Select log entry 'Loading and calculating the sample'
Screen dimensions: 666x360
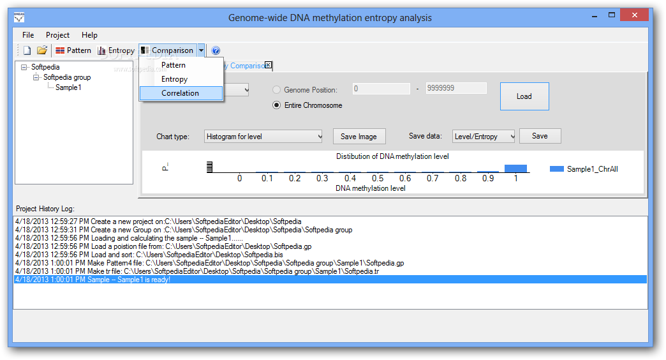pos(330,238)
